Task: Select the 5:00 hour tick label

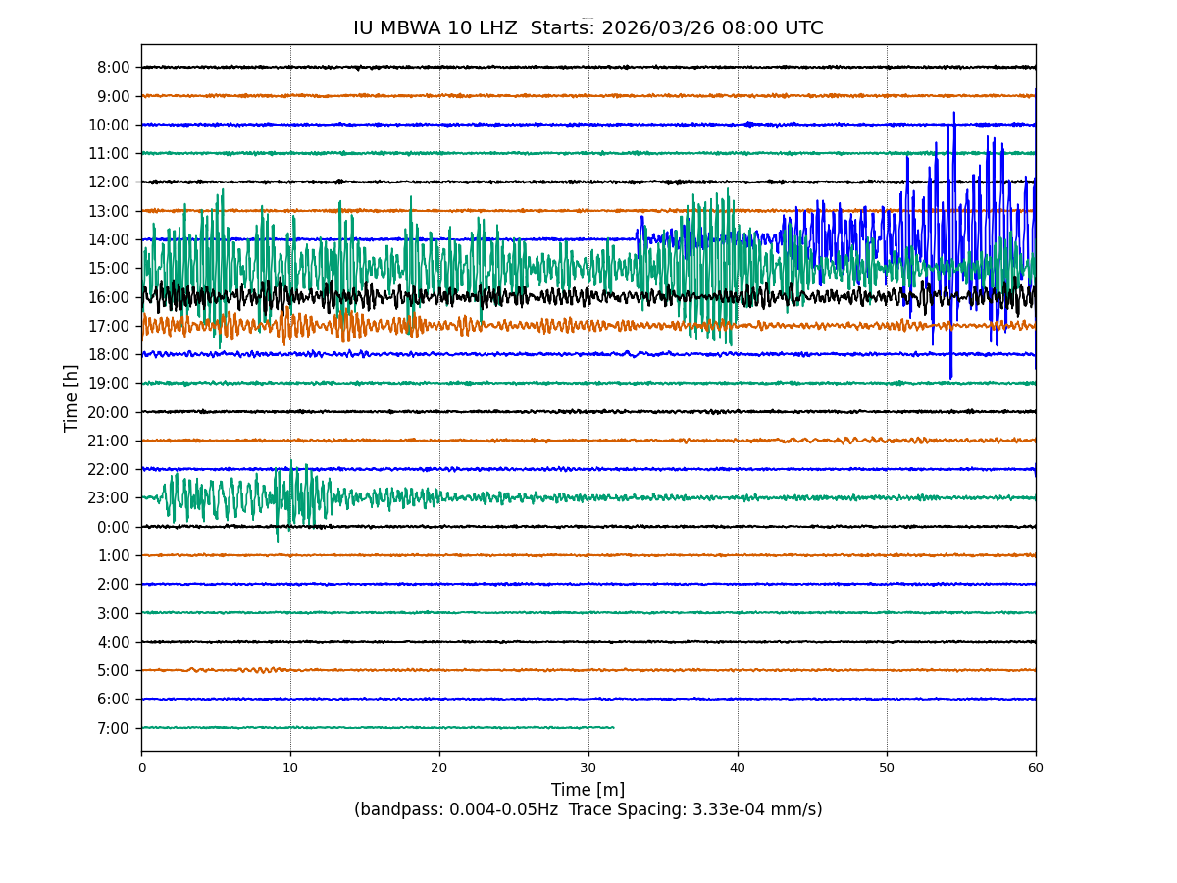Action: [113, 670]
